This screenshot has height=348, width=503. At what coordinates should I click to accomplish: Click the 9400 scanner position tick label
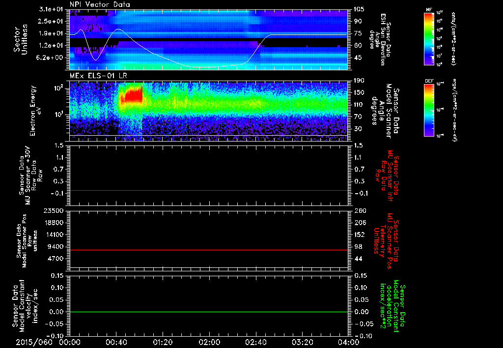click(x=55, y=247)
